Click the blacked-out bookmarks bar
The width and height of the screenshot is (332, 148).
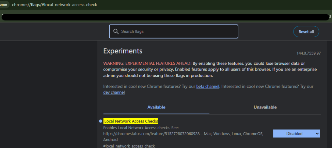click(x=163, y=17)
